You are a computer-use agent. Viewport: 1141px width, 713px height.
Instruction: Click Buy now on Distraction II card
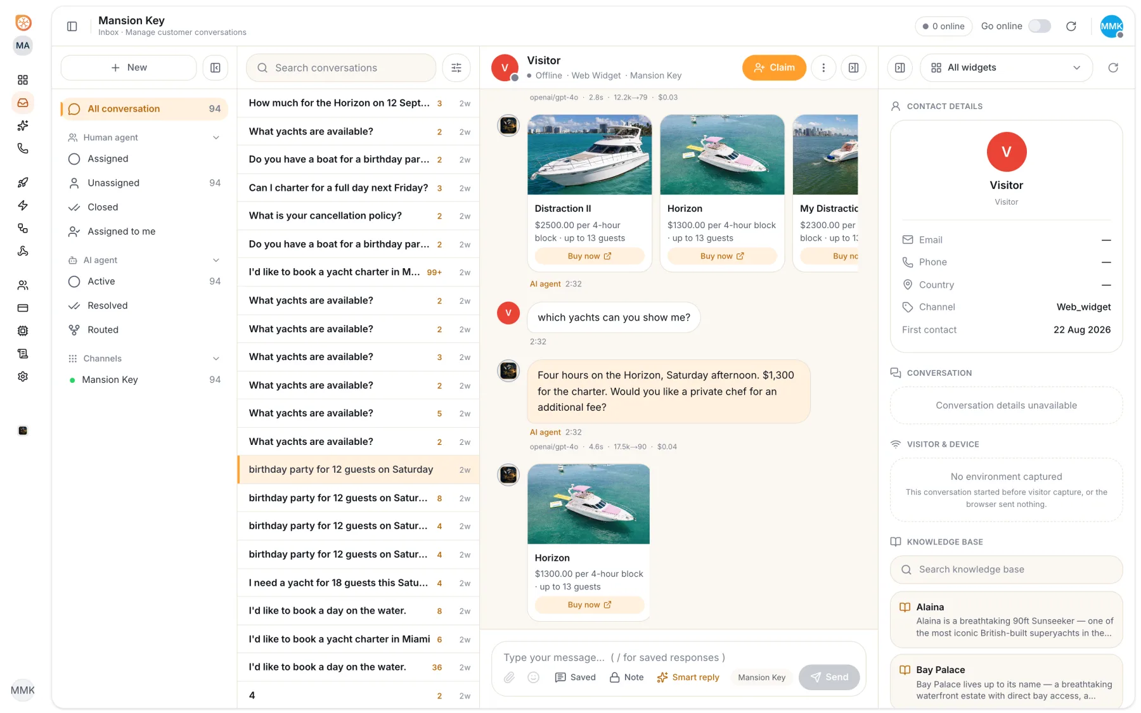pyautogui.click(x=590, y=256)
